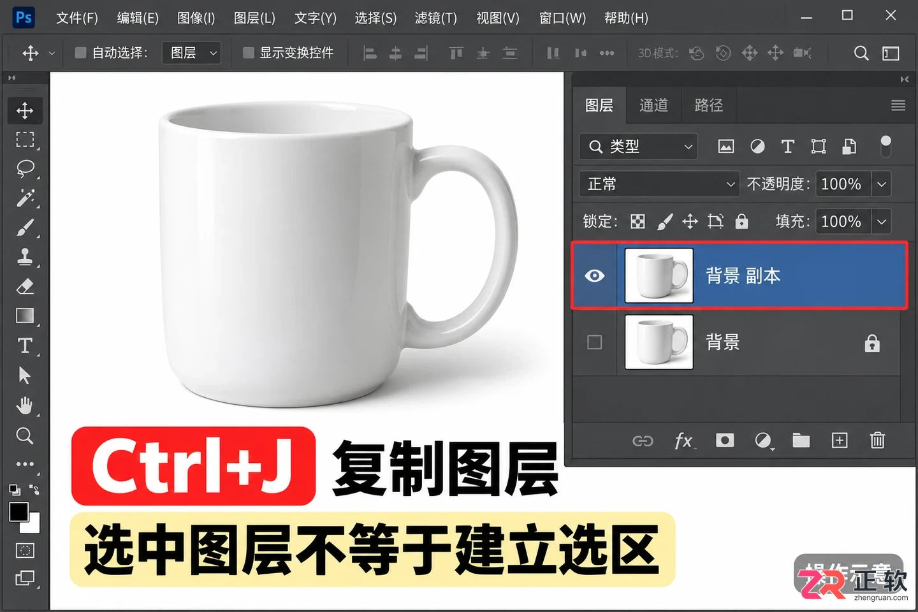Image resolution: width=918 pixels, height=612 pixels.
Task: Select the Brush tool in toolbox
Action: coord(25,228)
